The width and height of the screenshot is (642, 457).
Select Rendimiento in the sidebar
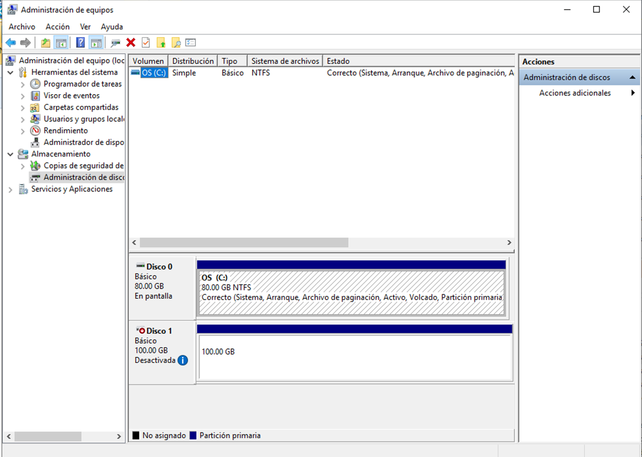[x=65, y=130]
